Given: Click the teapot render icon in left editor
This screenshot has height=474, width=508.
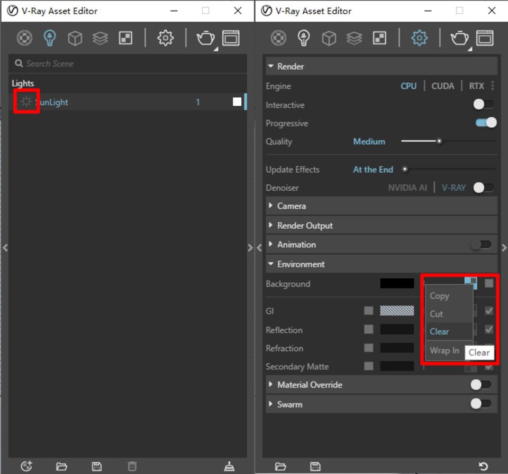Looking at the screenshot, I should pyautogui.click(x=205, y=38).
